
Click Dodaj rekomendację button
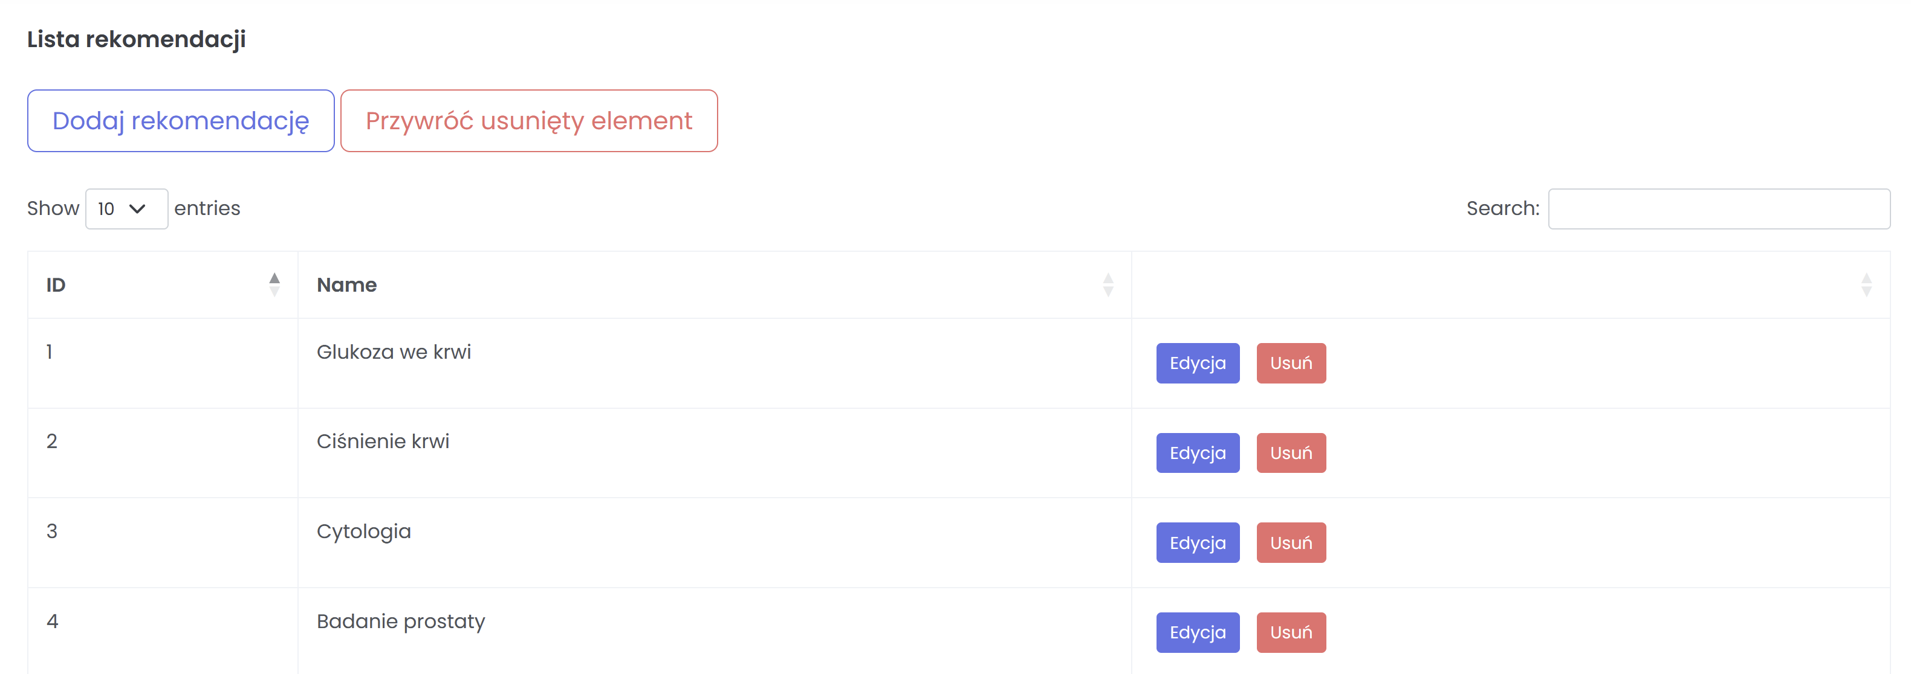point(181,121)
